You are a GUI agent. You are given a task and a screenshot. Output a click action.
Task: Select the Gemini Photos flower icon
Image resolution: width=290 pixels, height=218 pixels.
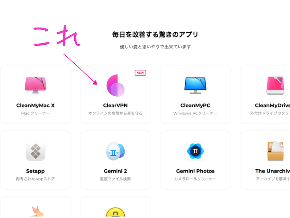195,151
